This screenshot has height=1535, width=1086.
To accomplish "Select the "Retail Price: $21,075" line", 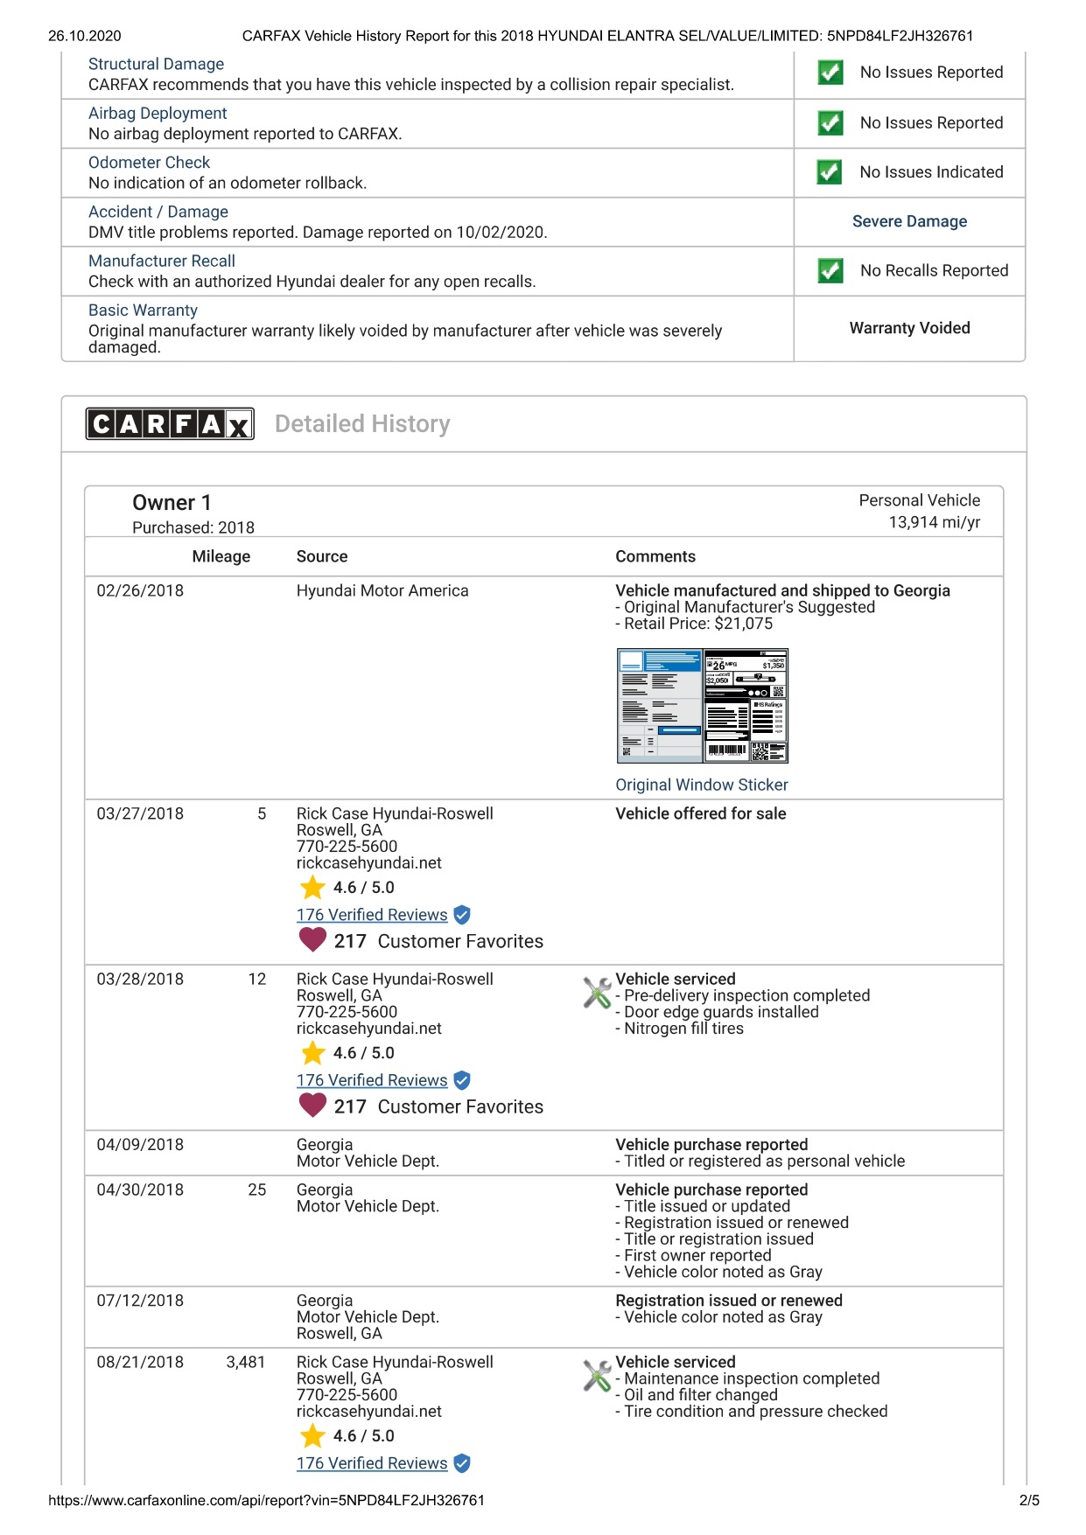I will pos(694,624).
